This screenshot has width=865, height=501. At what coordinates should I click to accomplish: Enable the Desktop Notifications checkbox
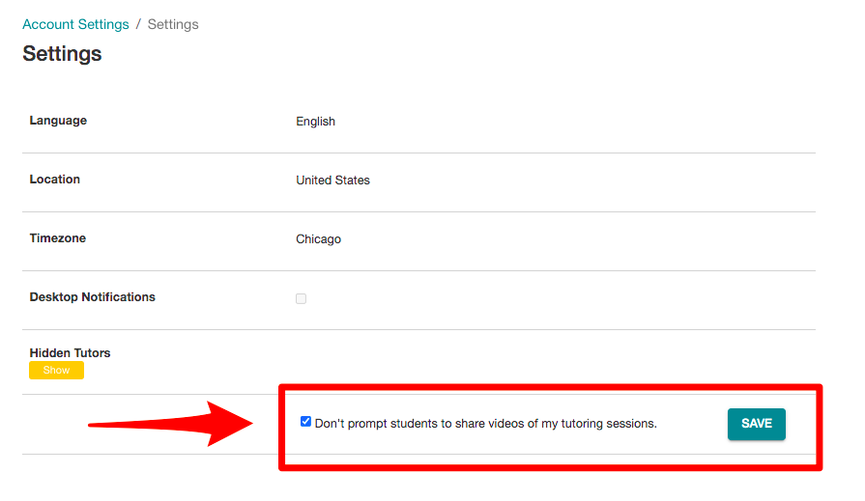tap(301, 298)
